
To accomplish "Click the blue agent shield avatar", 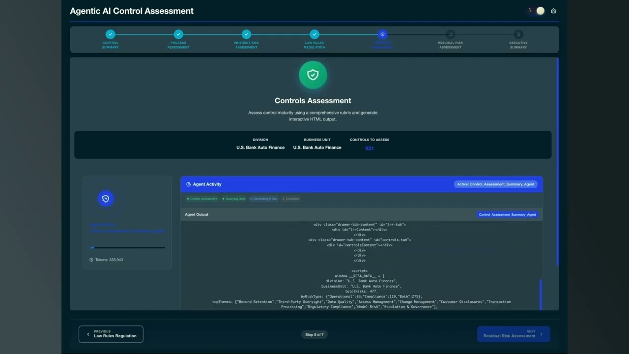I will [x=106, y=199].
